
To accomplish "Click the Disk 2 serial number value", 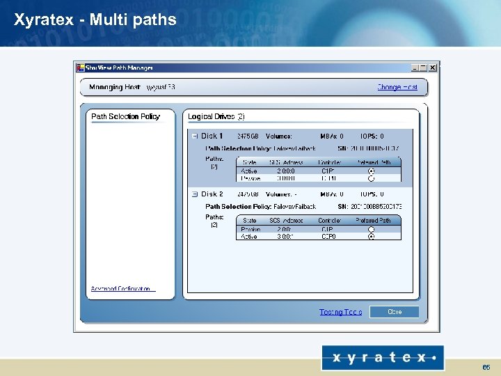I will point(376,207).
